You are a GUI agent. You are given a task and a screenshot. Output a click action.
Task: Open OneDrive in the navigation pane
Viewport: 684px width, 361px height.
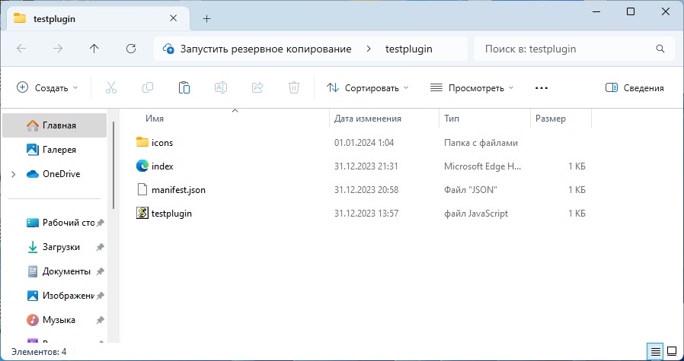pyautogui.click(x=55, y=174)
